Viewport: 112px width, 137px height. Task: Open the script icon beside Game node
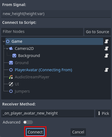(107, 41)
